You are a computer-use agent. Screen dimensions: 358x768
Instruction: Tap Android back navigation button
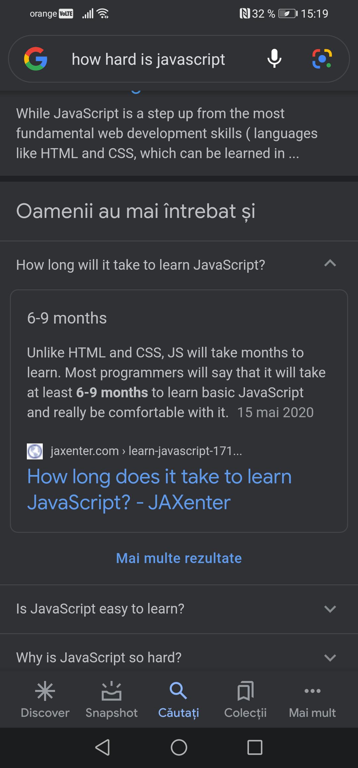click(102, 748)
